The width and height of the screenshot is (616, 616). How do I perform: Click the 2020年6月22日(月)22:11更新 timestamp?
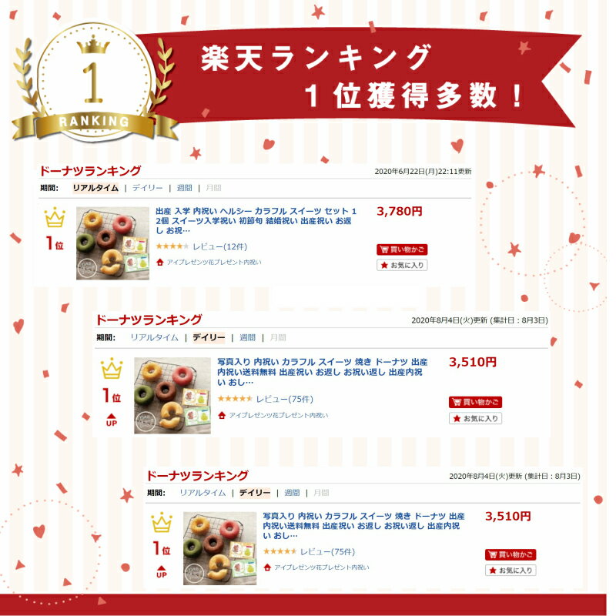423,171
